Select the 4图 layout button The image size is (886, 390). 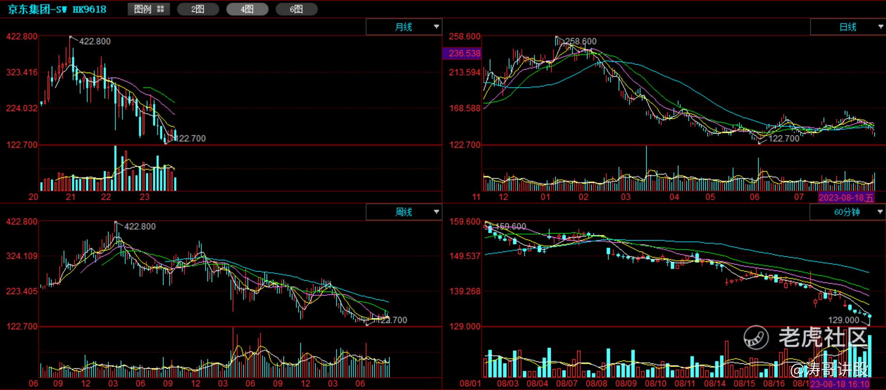pyautogui.click(x=247, y=9)
